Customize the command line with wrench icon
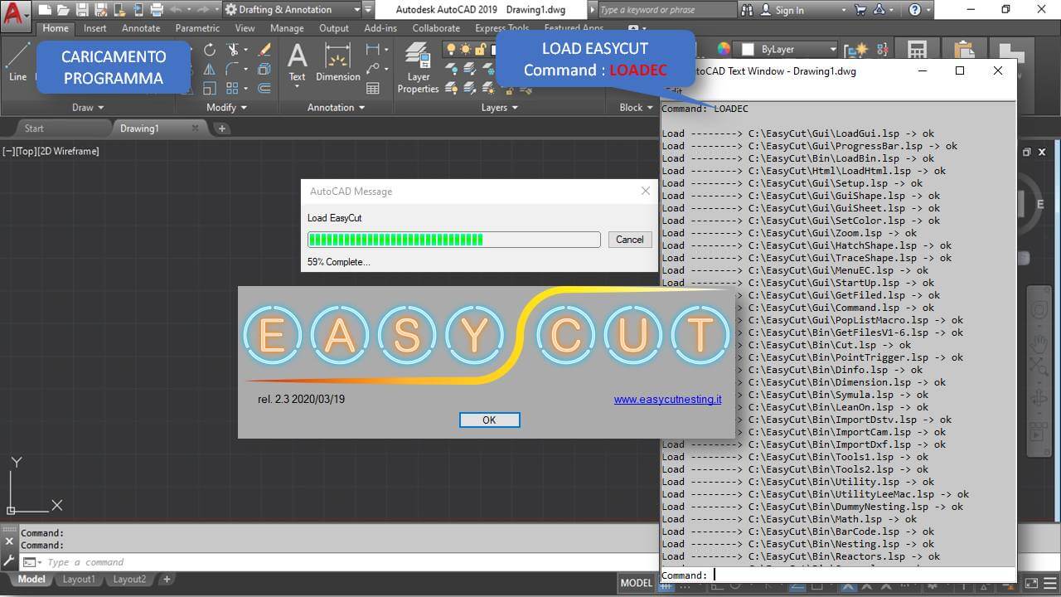The height and width of the screenshot is (597, 1061). tap(9, 561)
